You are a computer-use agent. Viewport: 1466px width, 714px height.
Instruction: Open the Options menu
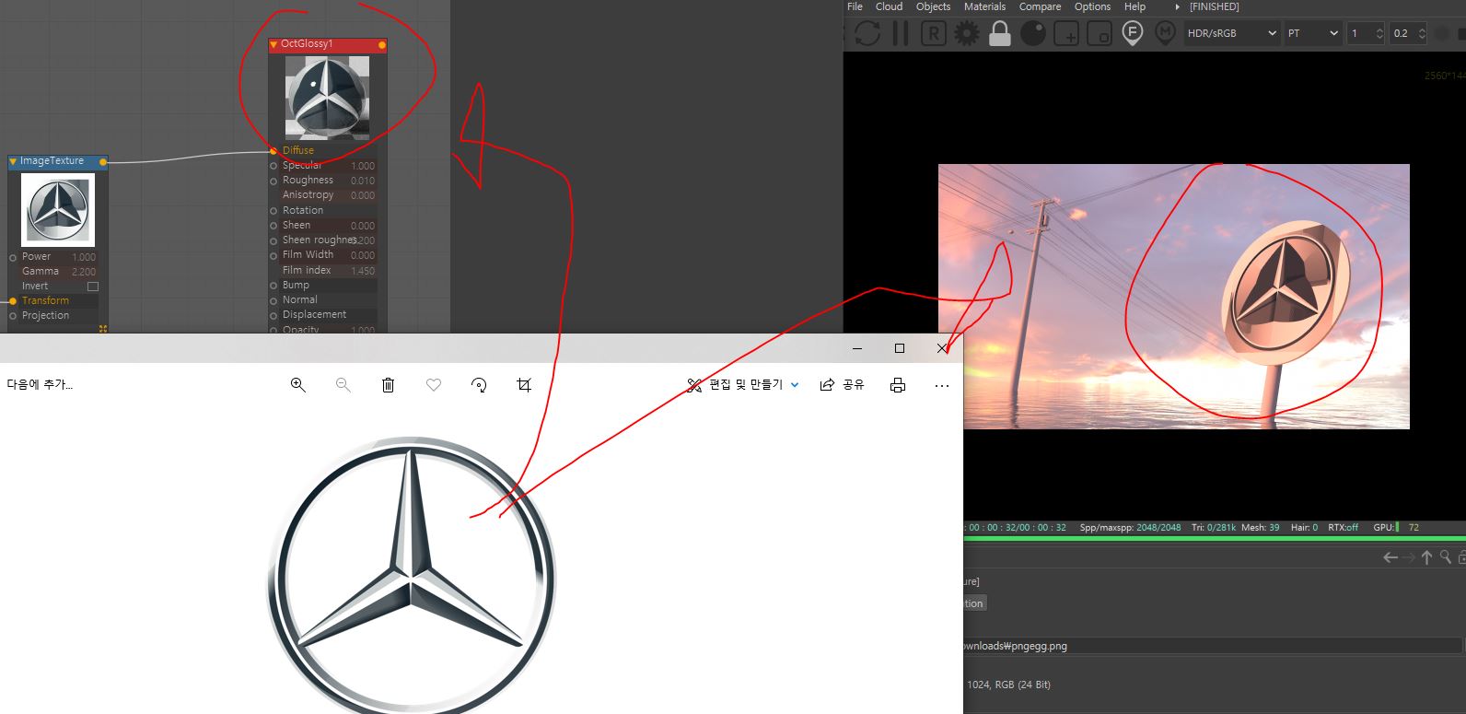(x=1092, y=6)
